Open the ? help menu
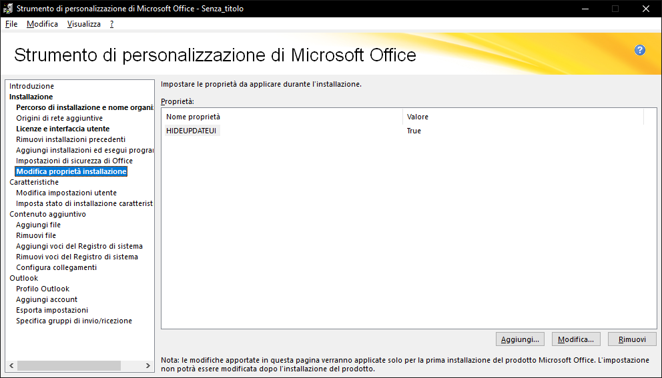Image resolution: width=662 pixels, height=378 pixels. click(x=111, y=24)
